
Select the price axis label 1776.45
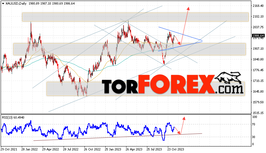point(258,70)
